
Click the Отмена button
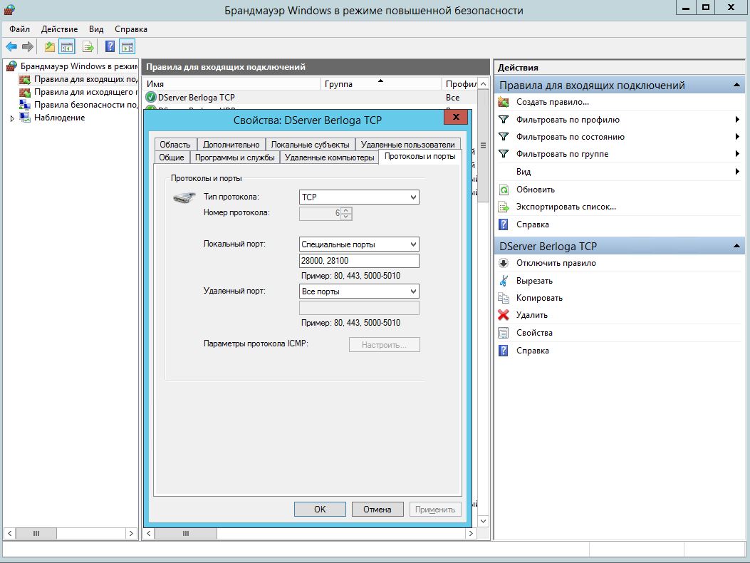pyautogui.click(x=377, y=510)
